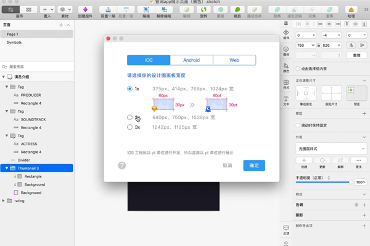Click the width field showing 750
Image resolution: width=370 pixels, height=246 pixels.
point(306,45)
